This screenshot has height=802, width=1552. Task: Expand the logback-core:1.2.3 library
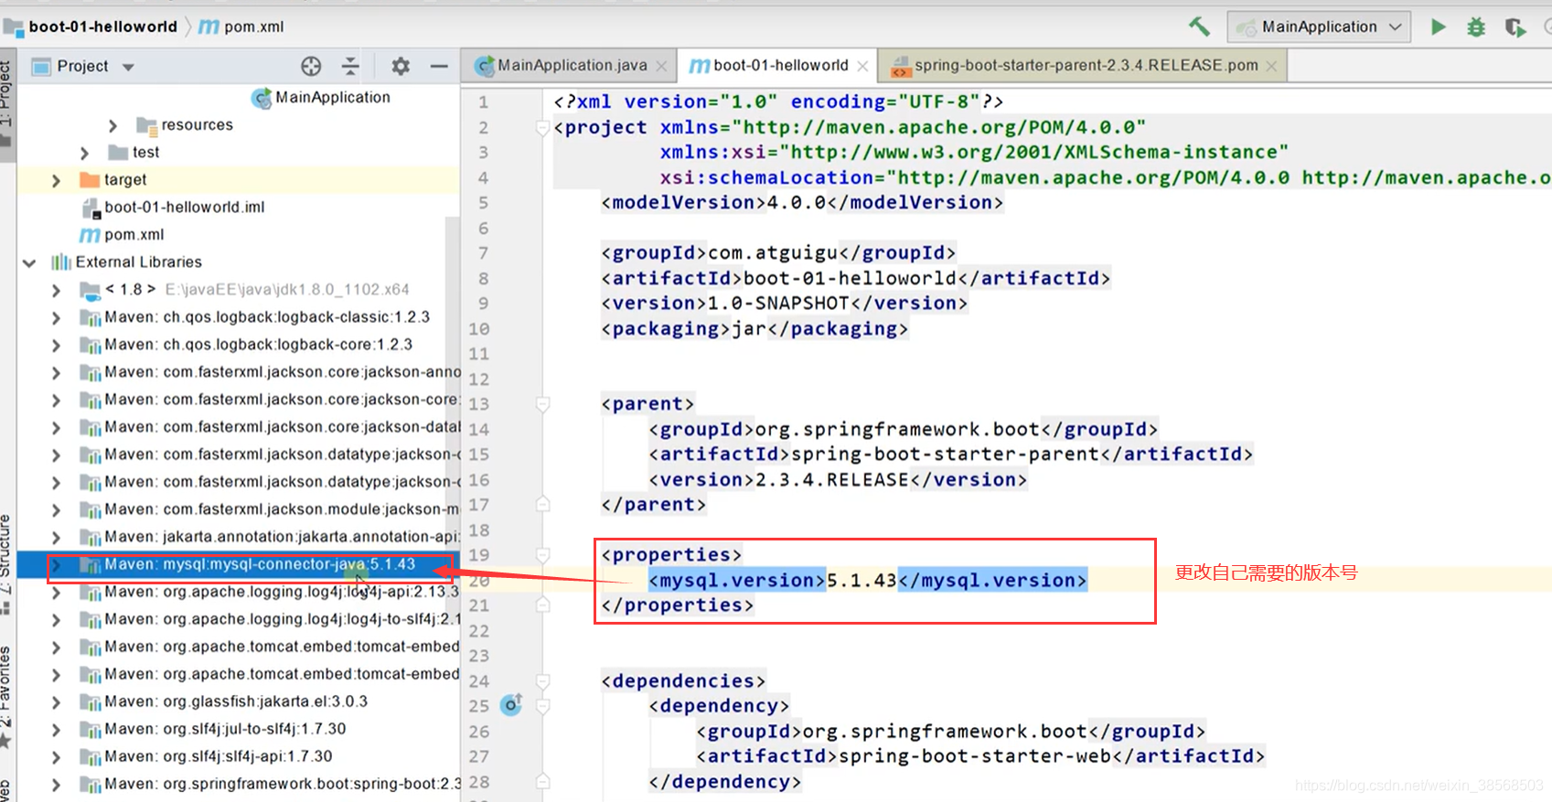click(57, 345)
